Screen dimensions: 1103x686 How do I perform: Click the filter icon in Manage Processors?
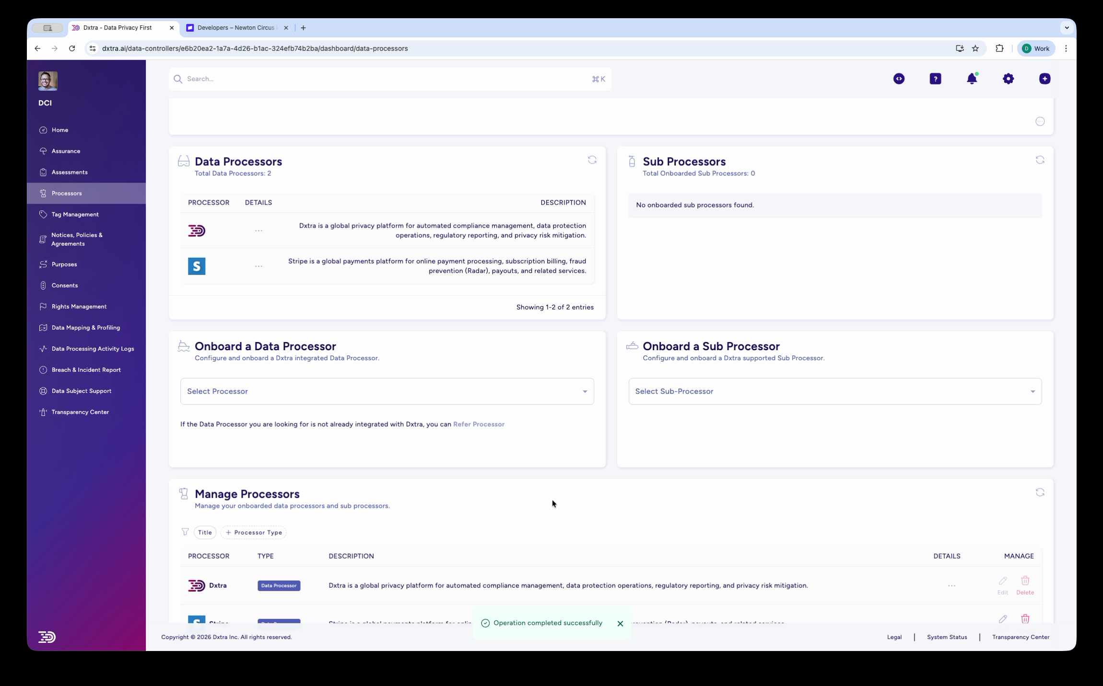click(x=186, y=532)
